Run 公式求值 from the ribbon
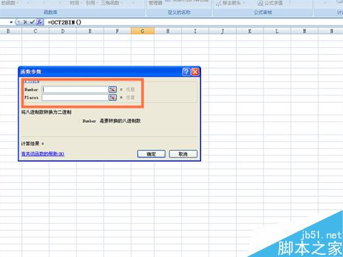The width and height of the screenshot is (343, 257). coord(270,3)
